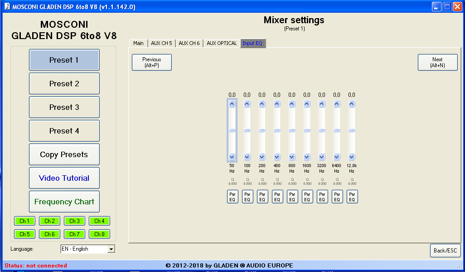Change filter type for 200 Hz Par EQ

click(x=262, y=197)
